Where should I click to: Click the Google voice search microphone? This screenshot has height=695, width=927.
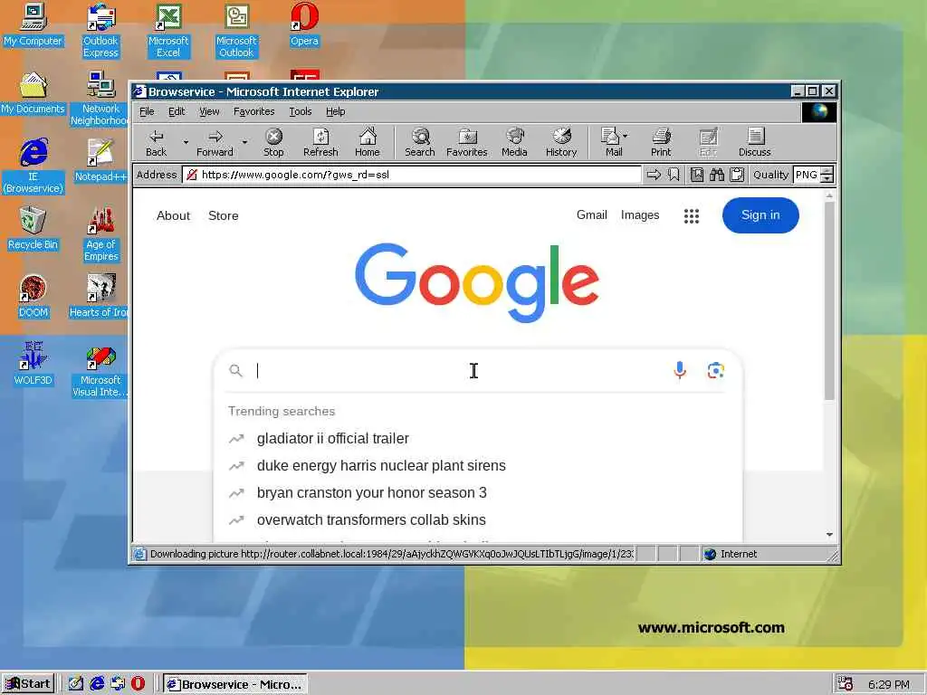(x=680, y=370)
